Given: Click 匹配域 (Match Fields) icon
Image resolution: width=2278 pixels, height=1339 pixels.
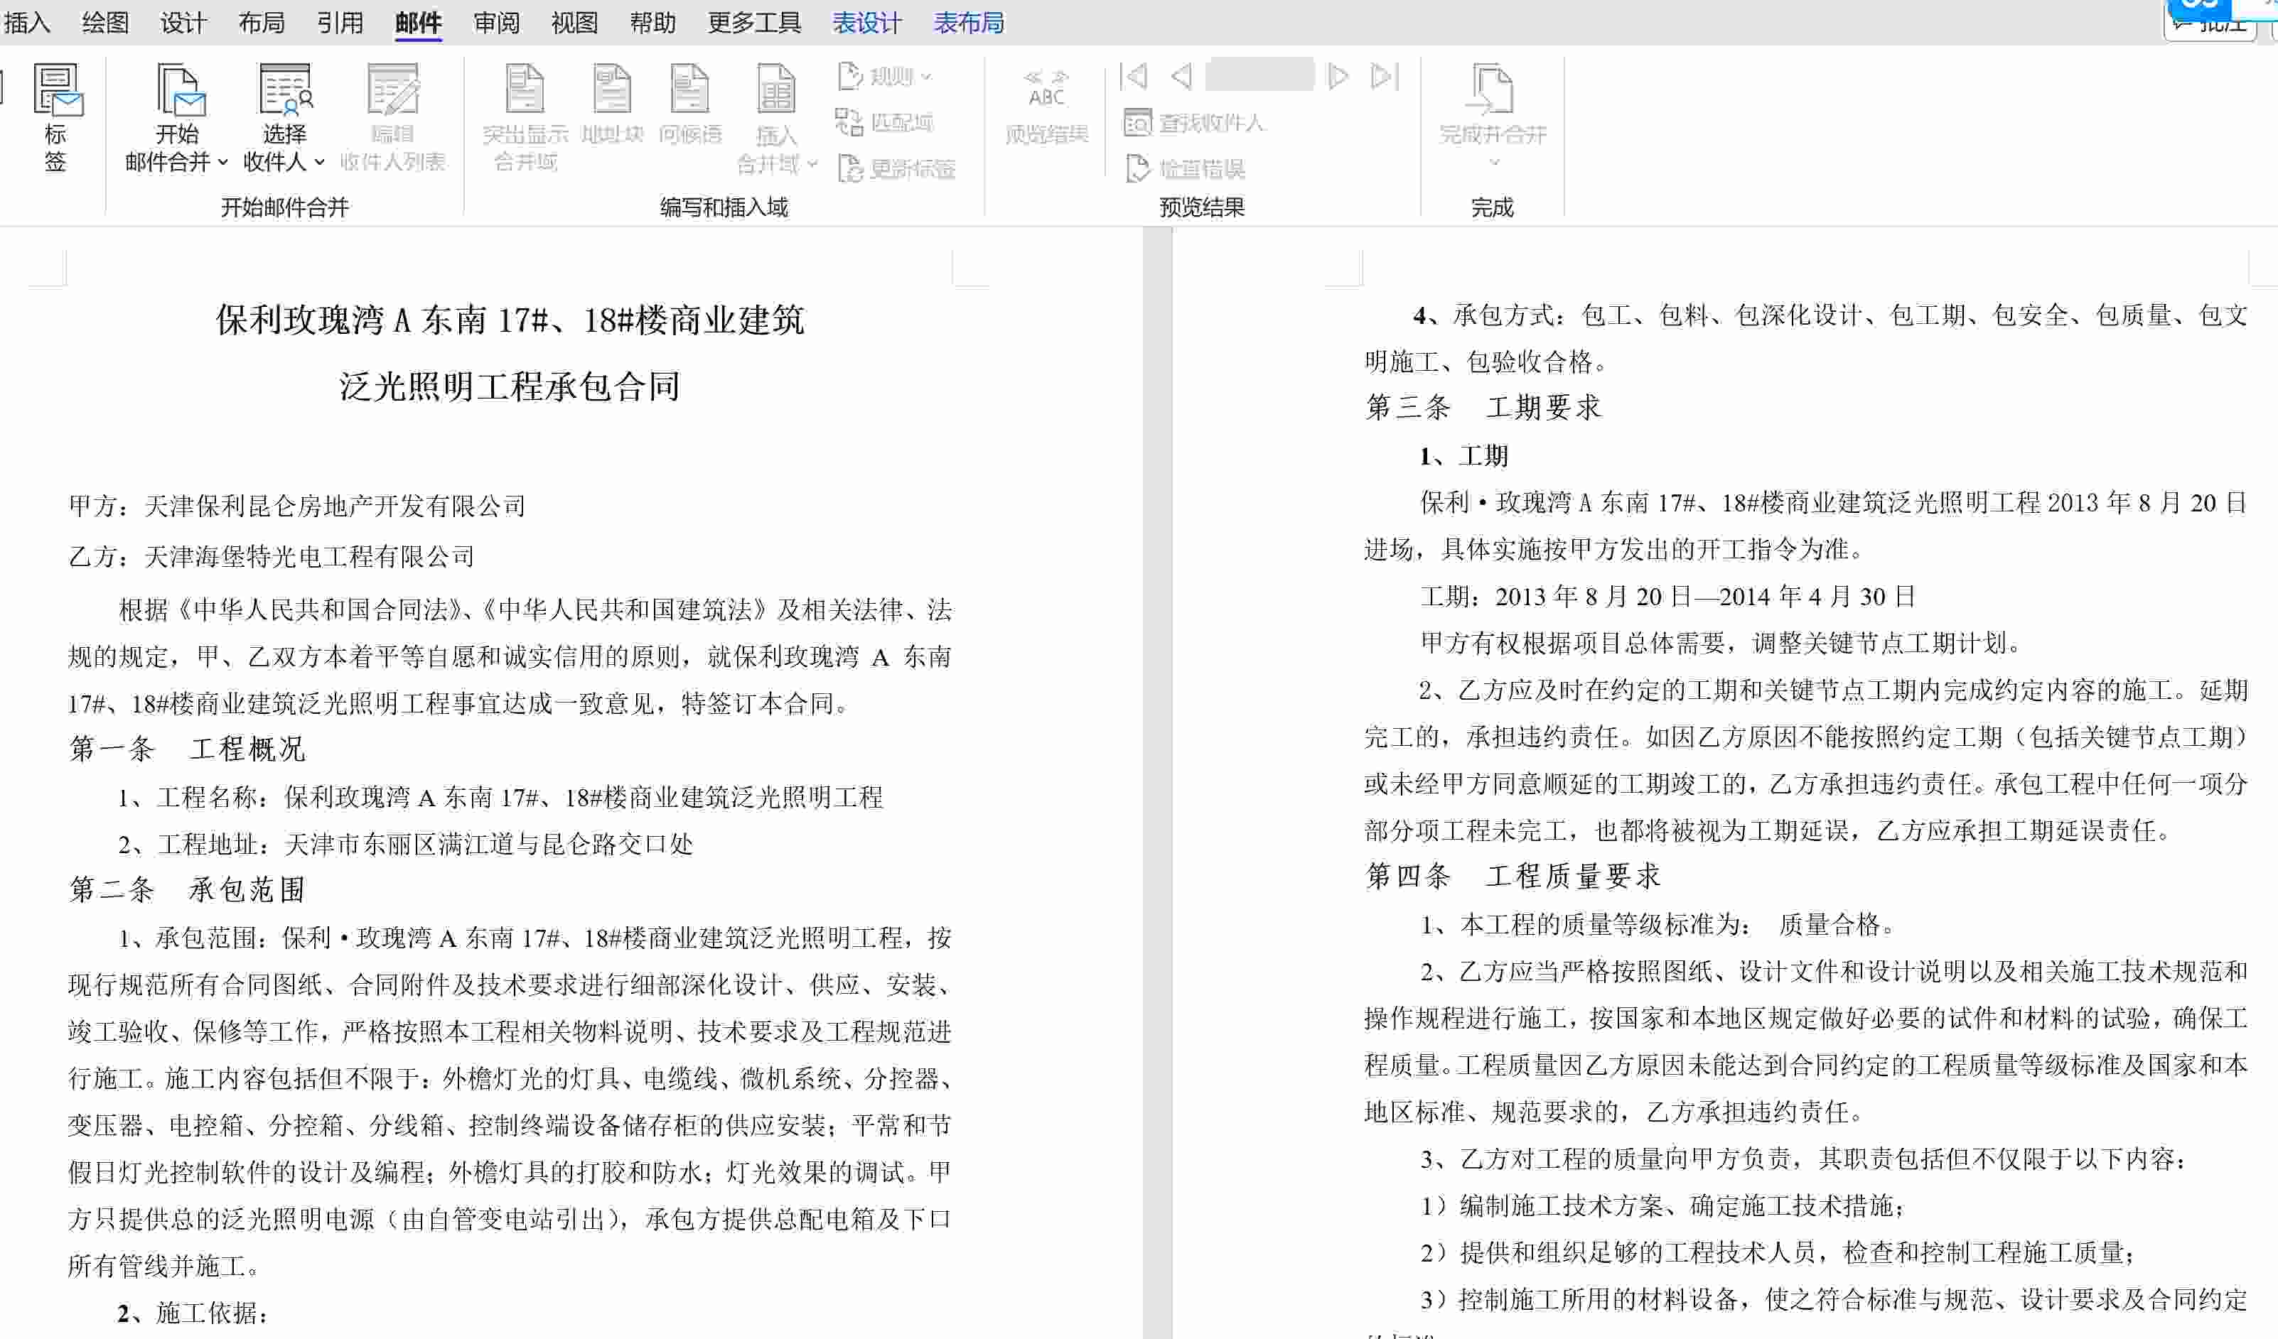Looking at the screenshot, I should tap(849, 122).
